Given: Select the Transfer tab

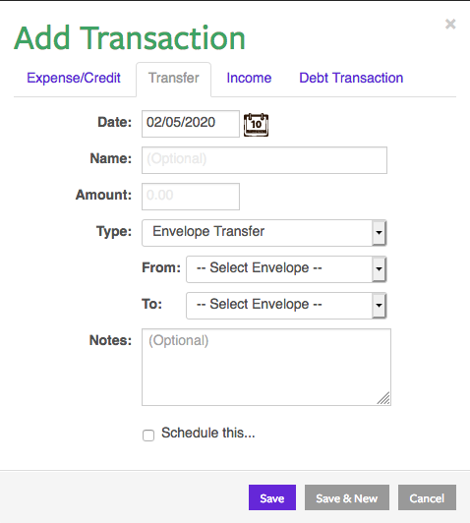Looking at the screenshot, I should click(173, 80).
